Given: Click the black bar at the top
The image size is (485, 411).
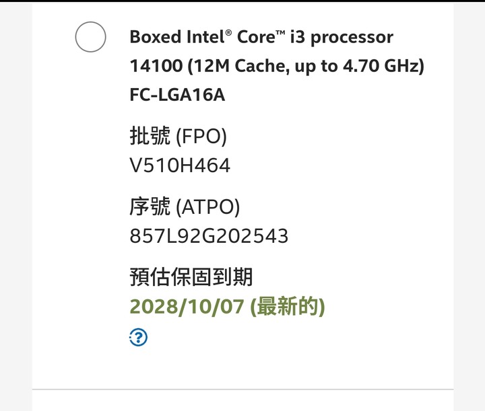Looking at the screenshot, I should pos(243,1).
